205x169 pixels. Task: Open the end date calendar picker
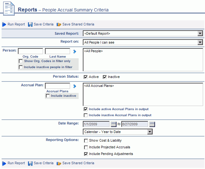(x=152, y=124)
